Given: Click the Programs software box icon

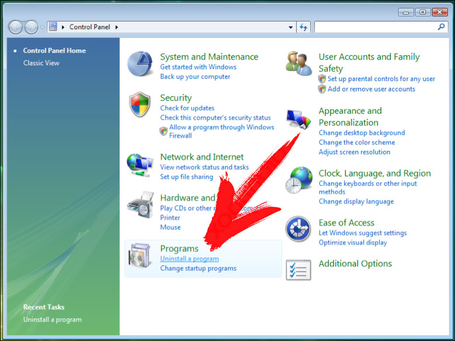Looking at the screenshot, I should coord(140,255).
